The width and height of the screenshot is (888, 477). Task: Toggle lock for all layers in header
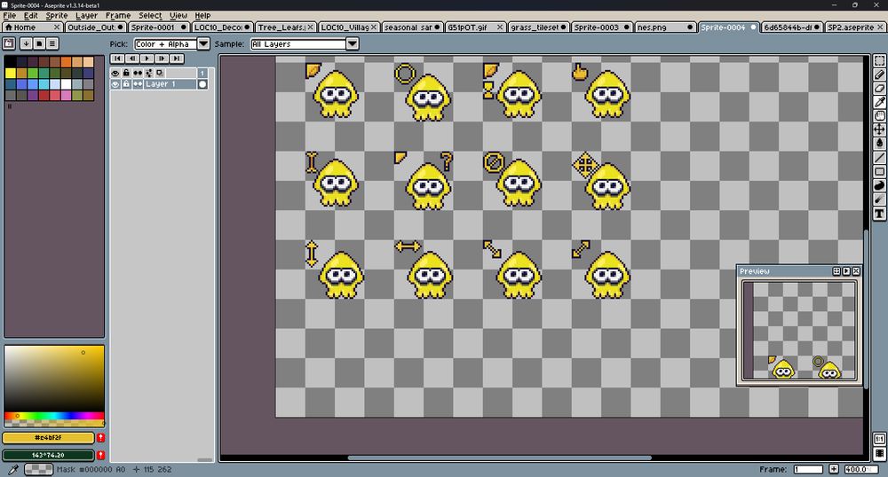coord(126,73)
